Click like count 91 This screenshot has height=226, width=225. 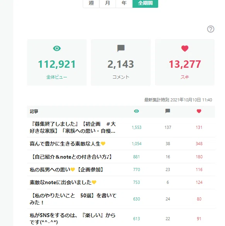[199, 219]
